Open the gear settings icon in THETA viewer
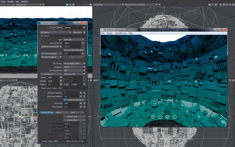 (x=167, y=117)
